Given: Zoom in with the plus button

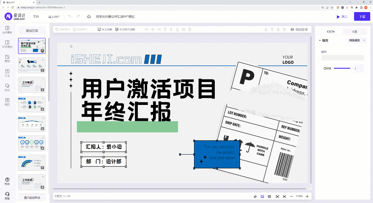Looking at the screenshot, I should [307, 196].
